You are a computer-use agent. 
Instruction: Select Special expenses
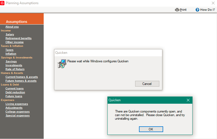coord(18,116)
